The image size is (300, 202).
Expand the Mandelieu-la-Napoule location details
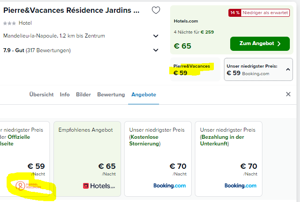click(x=156, y=36)
